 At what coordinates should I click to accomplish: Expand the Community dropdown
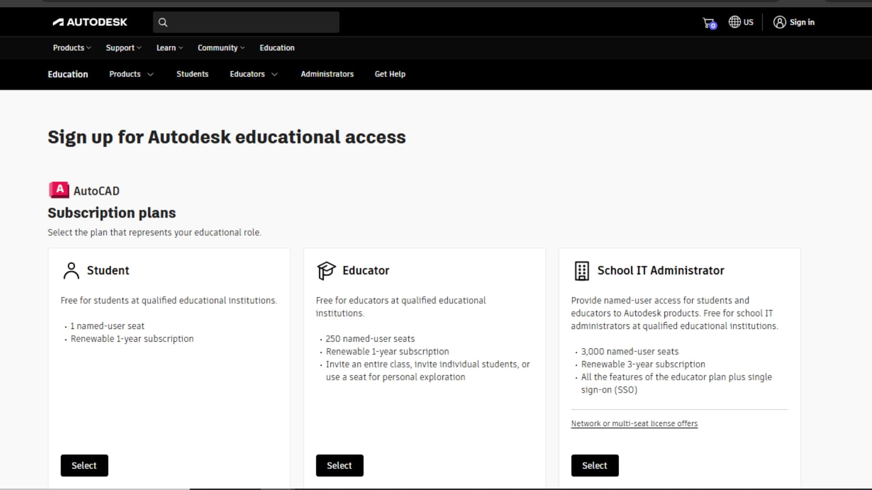tap(221, 48)
